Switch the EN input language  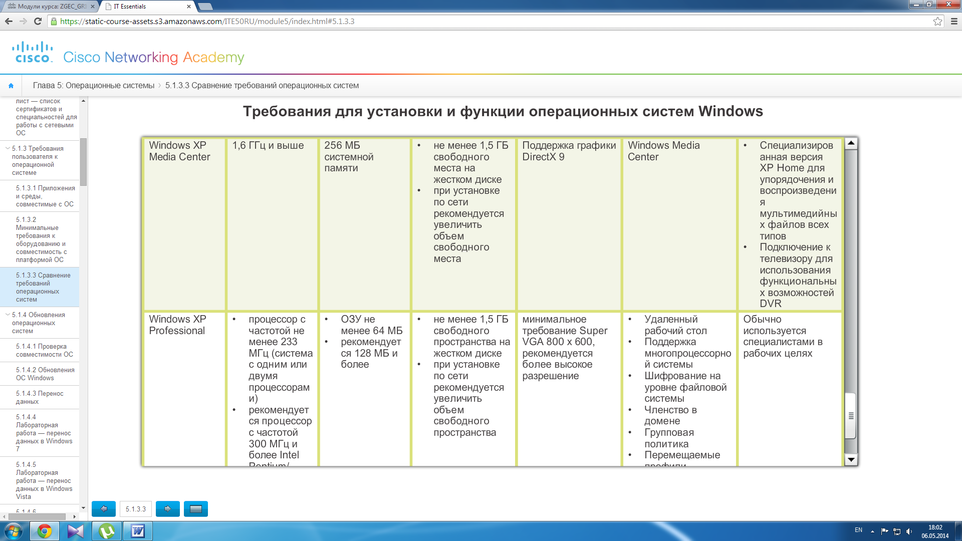click(x=858, y=530)
